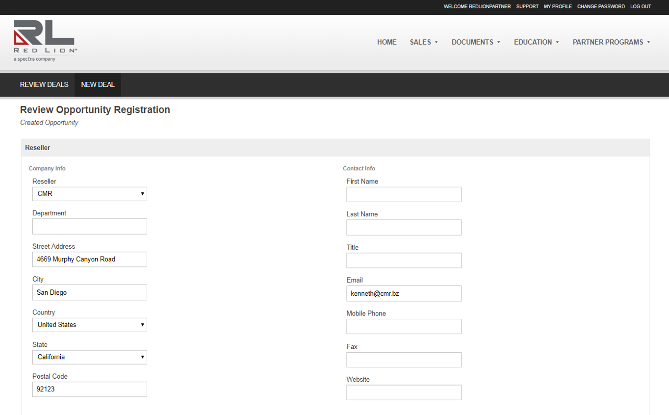The width and height of the screenshot is (669, 415).
Task: Open the Sales menu
Action: 423,42
